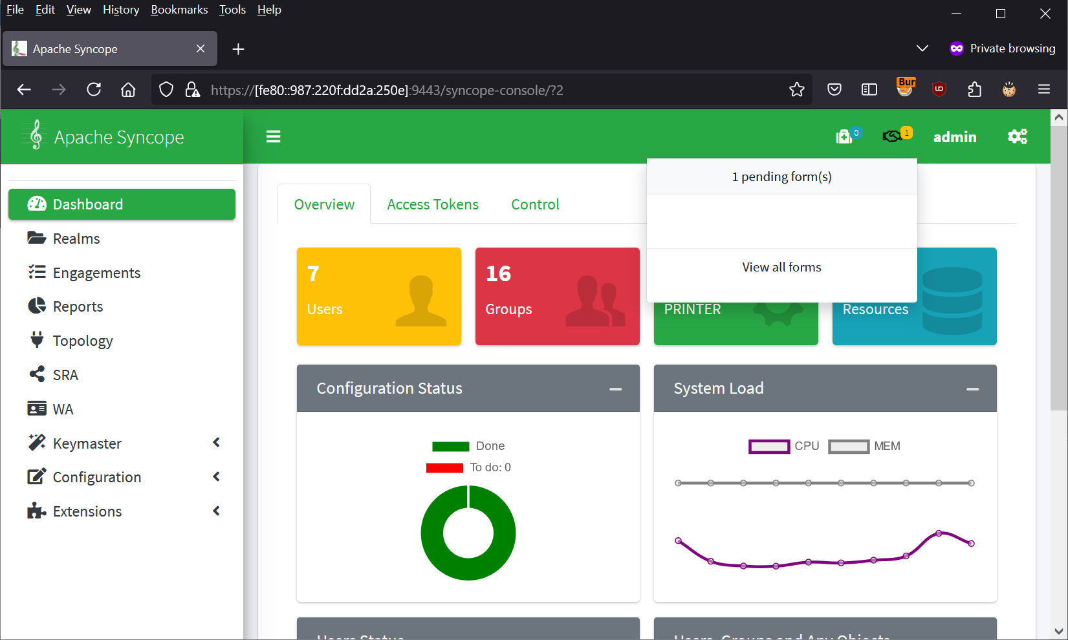Viewport: 1068px width, 640px height.
Task: Open the Tools menu
Action: (232, 10)
